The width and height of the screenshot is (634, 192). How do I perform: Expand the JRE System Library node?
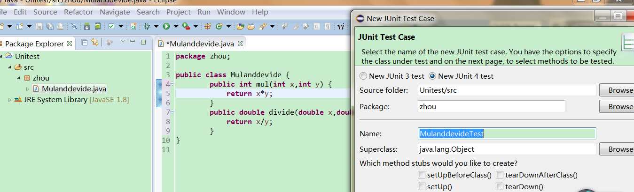[x=10, y=100]
